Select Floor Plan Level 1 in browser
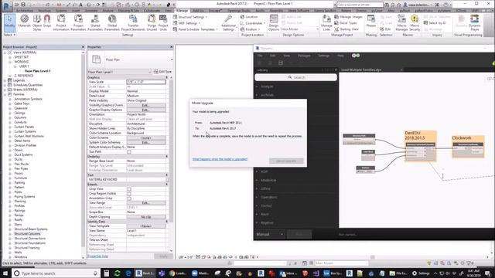The width and height of the screenshot is (495, 278). point(37,71)
